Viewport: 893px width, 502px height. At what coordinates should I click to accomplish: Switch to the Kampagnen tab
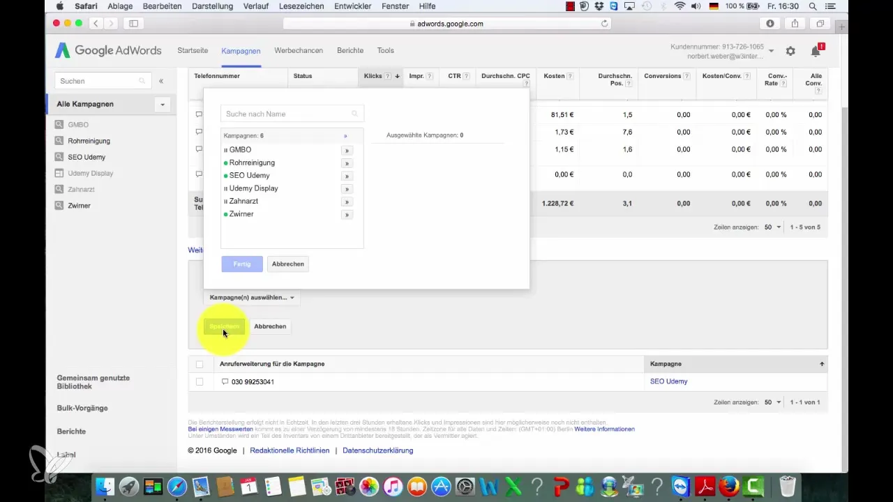click(x=241, y=51)
